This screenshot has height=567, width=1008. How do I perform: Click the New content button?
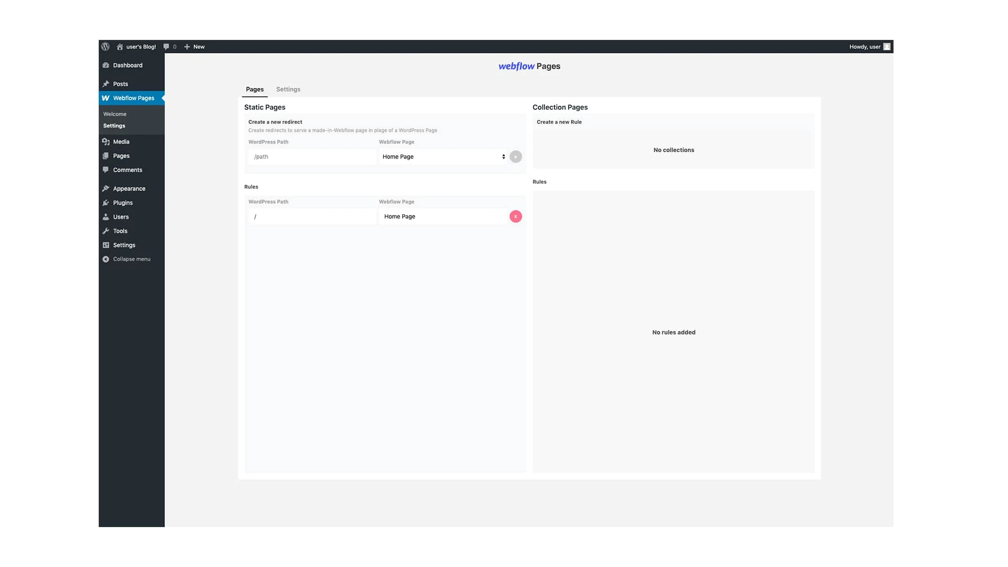(x=194, y=47)
